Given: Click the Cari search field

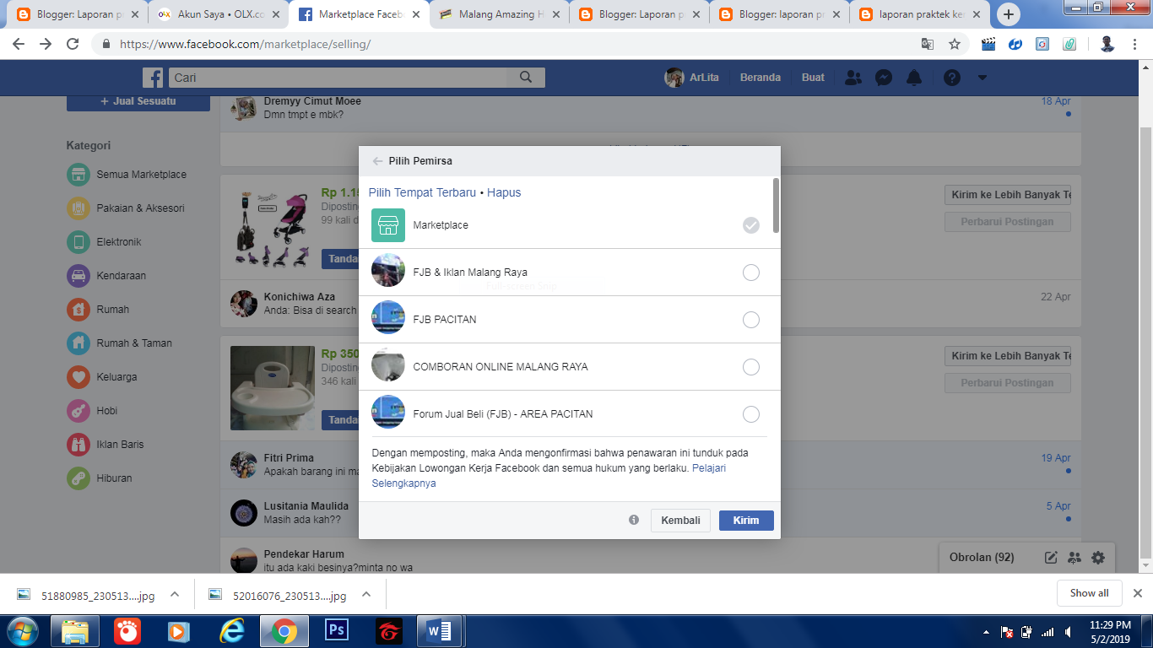Looking at the screenshot, I should (338, 78).
